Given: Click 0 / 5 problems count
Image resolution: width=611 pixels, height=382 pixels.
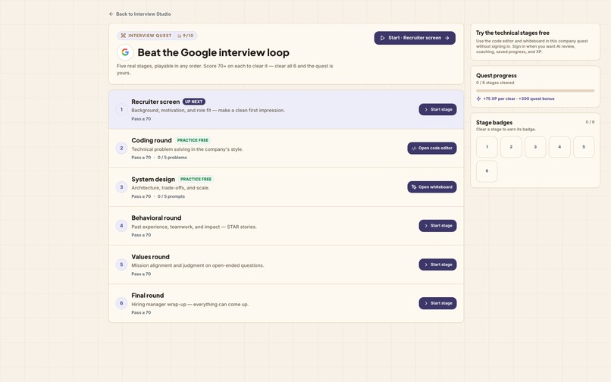Looking at the screenshot, I should [x=172, y=158].
